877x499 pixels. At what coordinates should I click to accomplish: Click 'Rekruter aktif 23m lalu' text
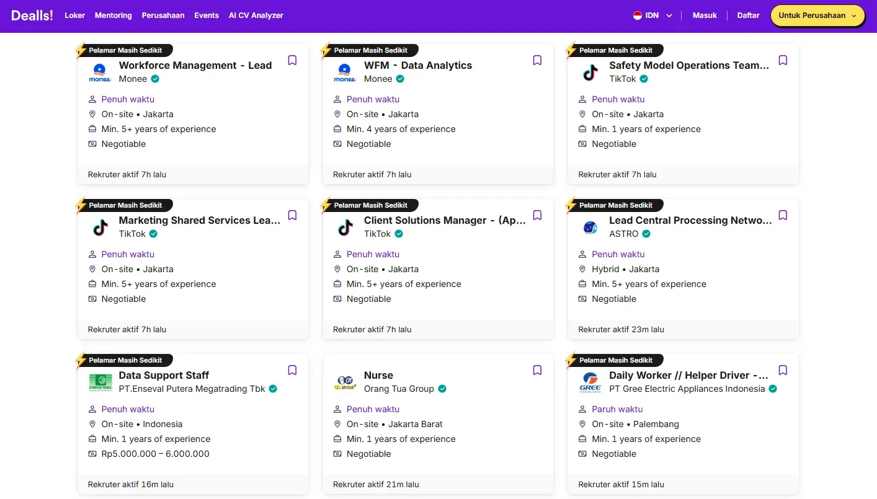pyautogui.click(x=621, y=329)
